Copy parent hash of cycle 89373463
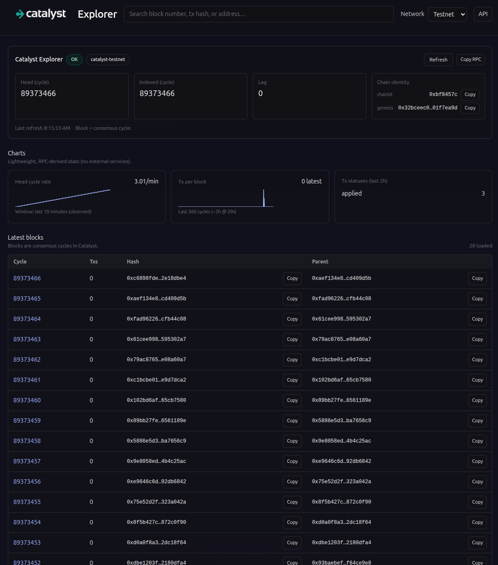 coord(477,340)
